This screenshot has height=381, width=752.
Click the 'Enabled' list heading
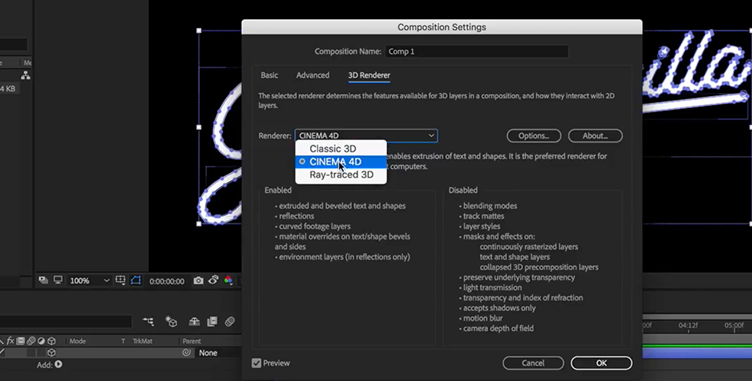tap(278, 190)
